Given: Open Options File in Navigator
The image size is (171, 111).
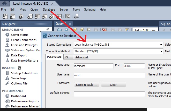Looking at the screenshot, I should pyautogui.click(x=19, y=83).
